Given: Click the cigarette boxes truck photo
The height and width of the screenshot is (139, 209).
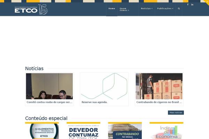Looking at the screenshot, I should coord(159,86).
